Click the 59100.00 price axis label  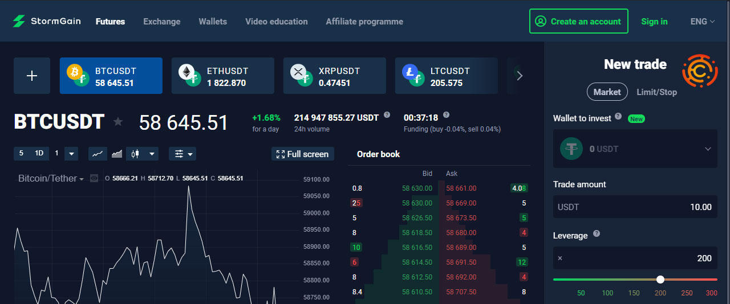point(317,179)
